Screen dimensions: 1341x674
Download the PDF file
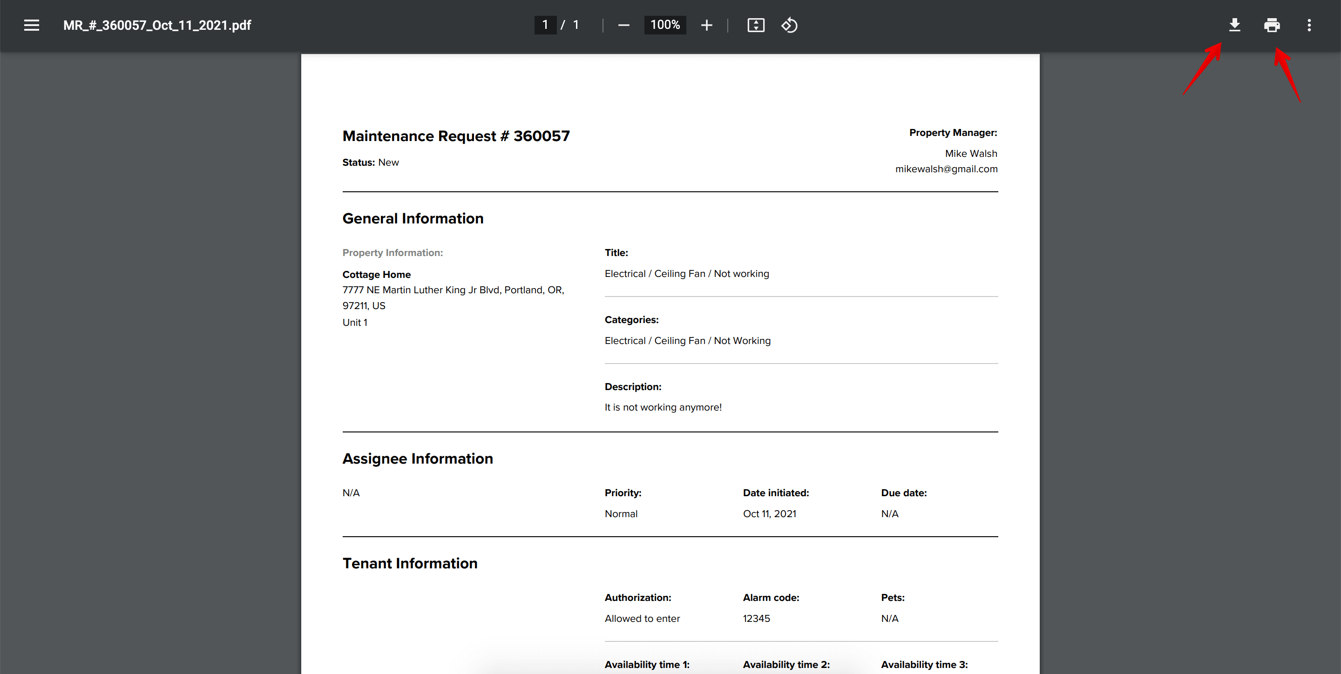[1234, 25]
